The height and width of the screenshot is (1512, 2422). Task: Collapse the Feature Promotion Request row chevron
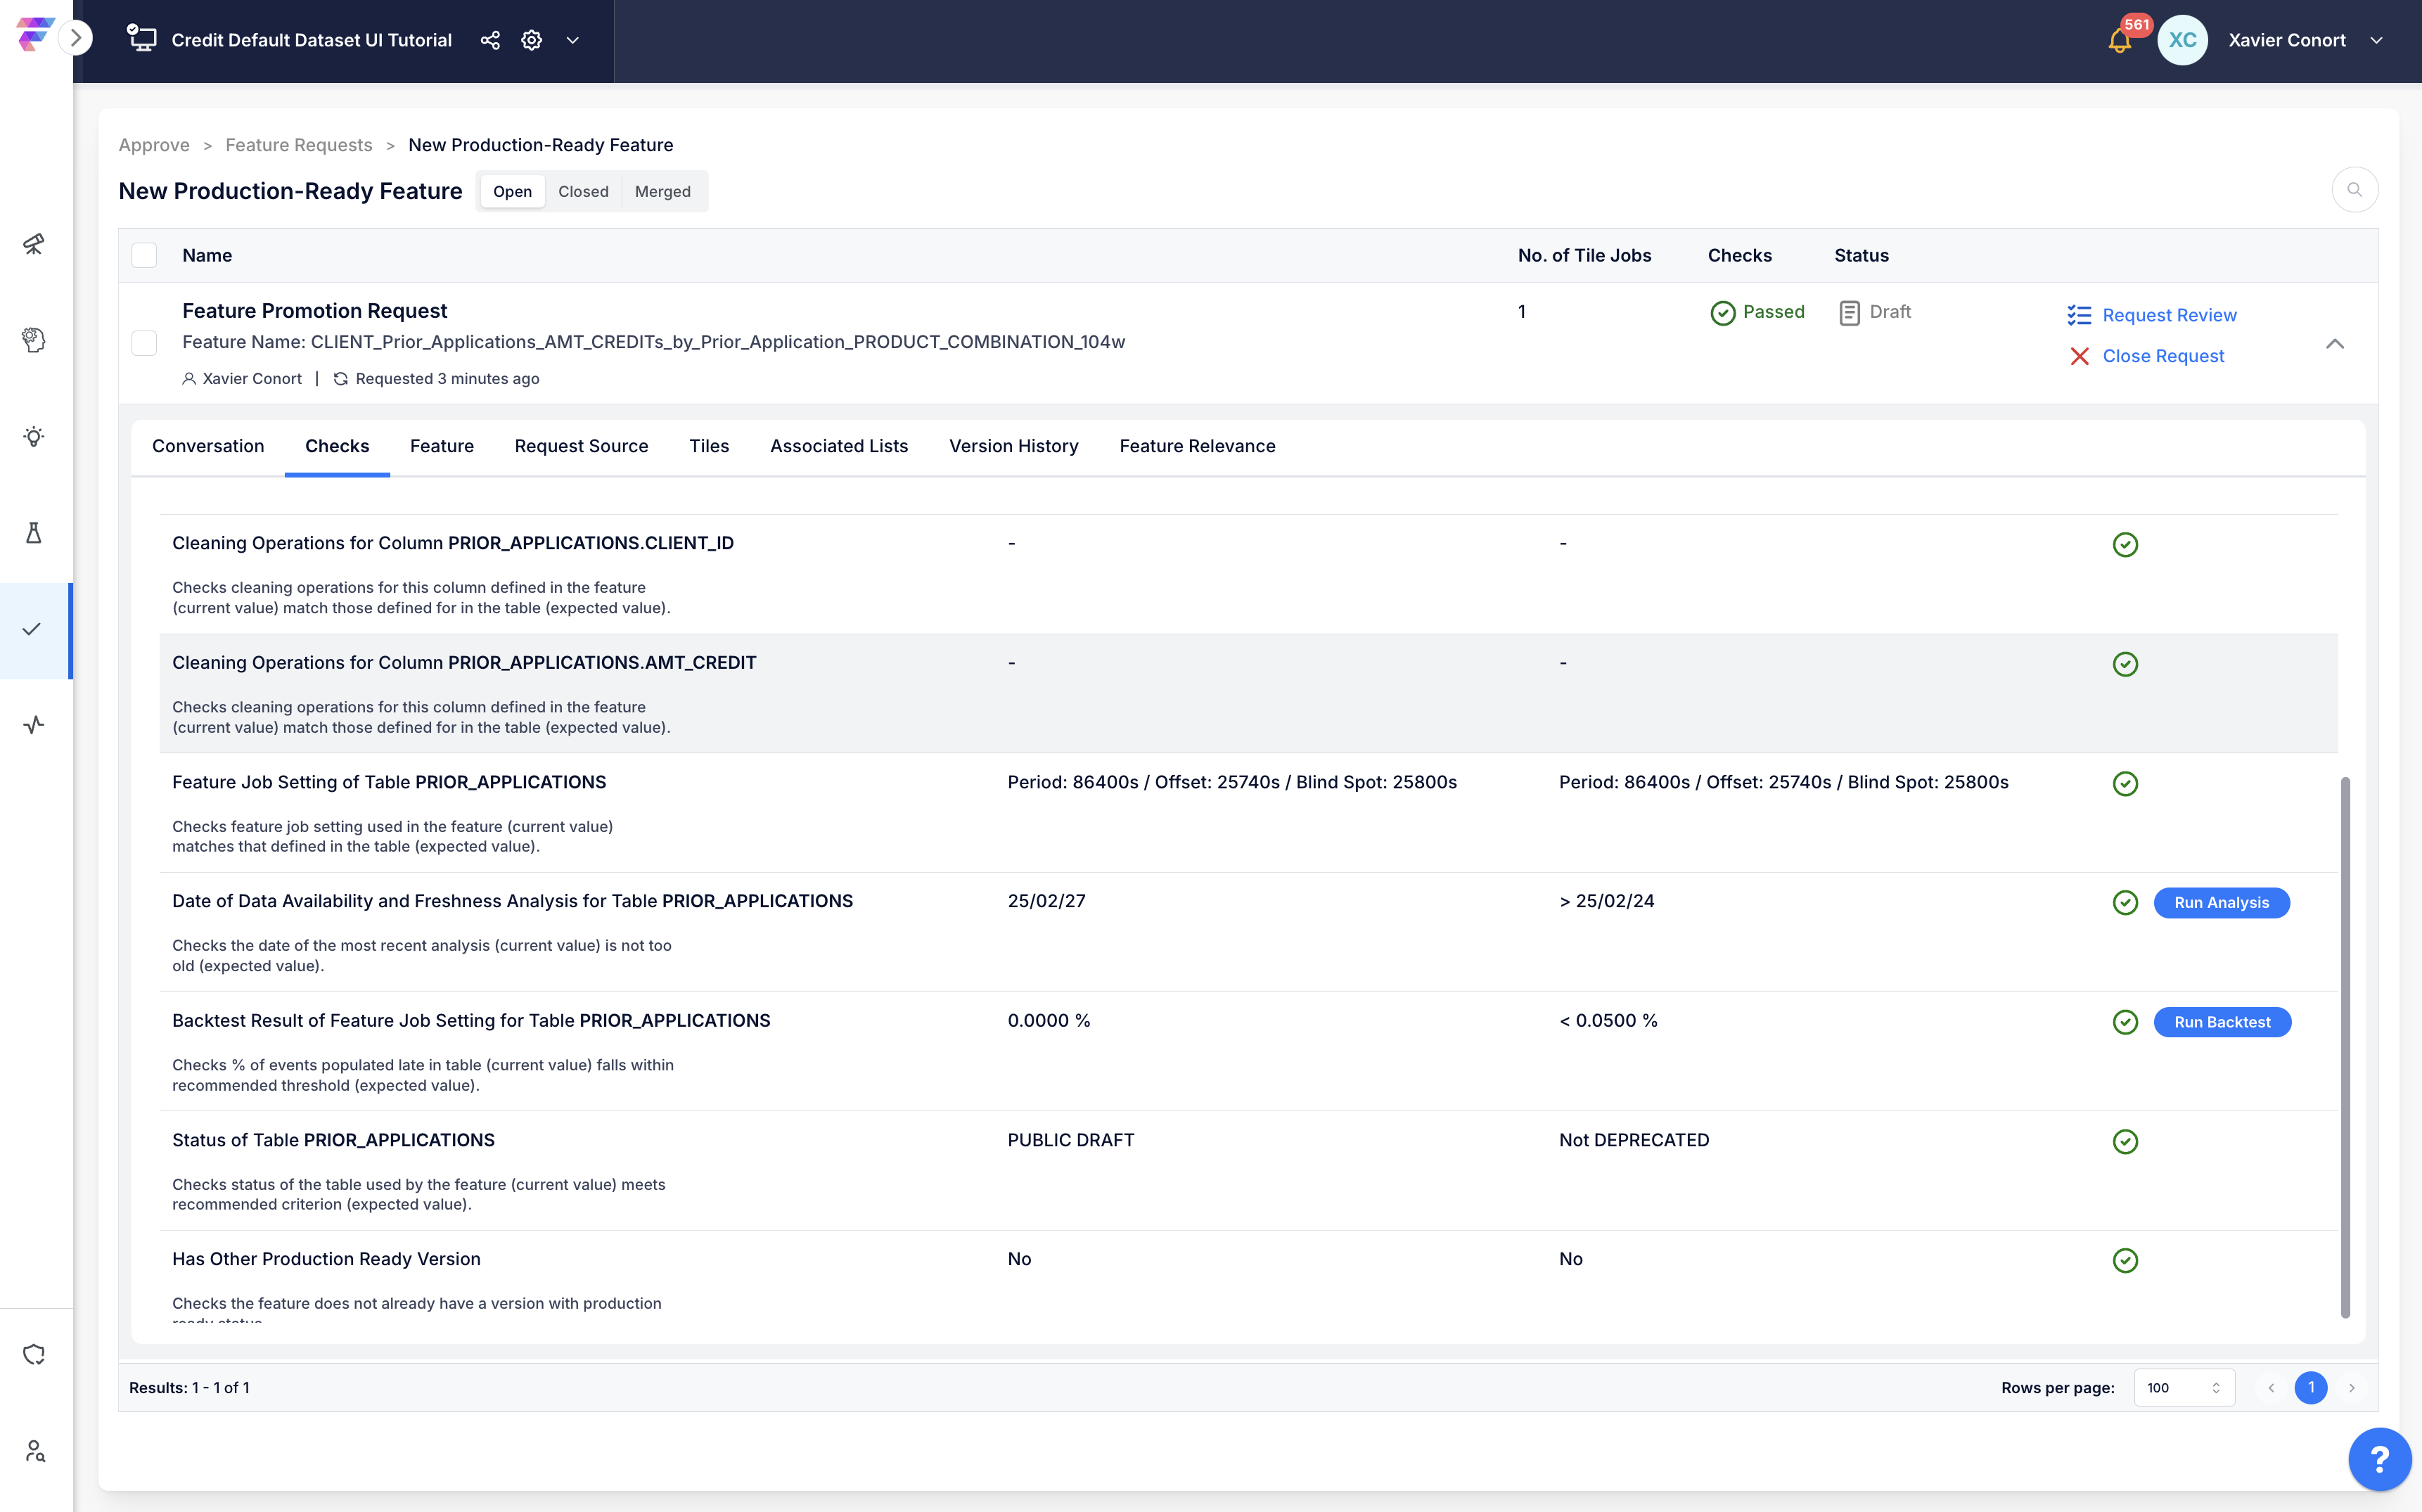pos(2335,343)
